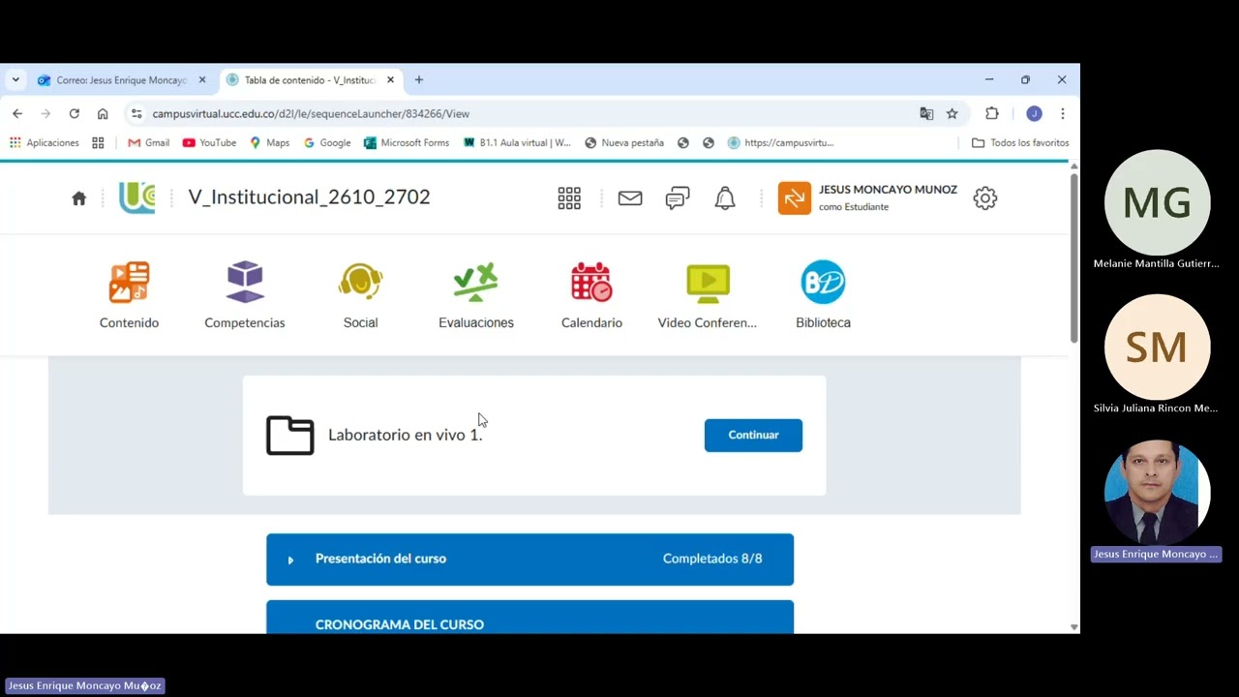Open Chrome extensions puzzle icon

pyautogui.click(x=992, y=113)
